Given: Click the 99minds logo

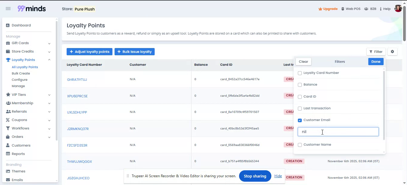Looking at the screenshot, I should click(x=32, y=9).
